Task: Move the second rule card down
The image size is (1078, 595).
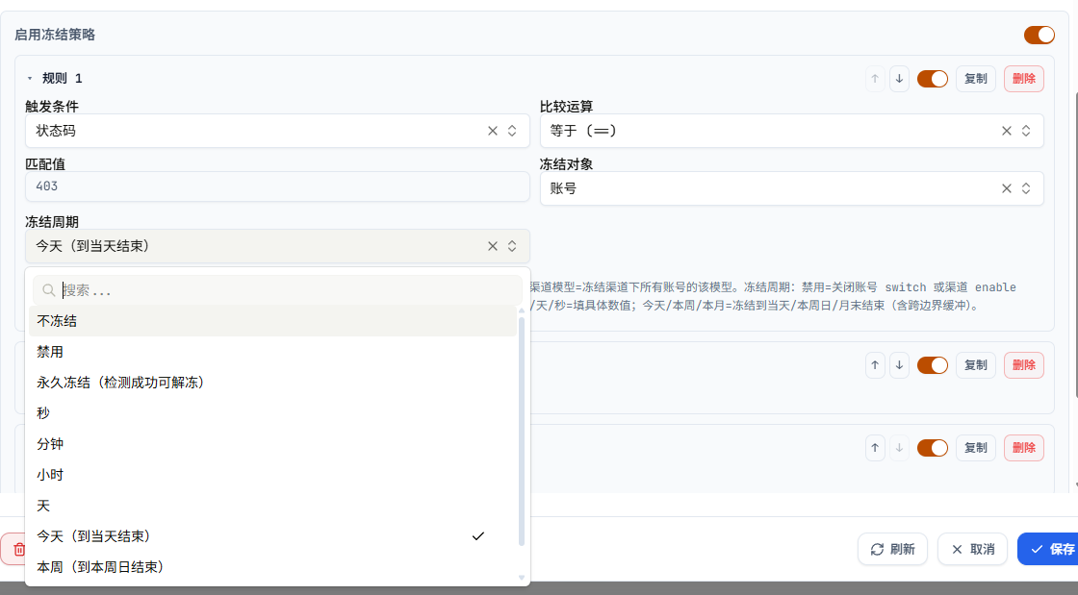Action: point(899,365)
